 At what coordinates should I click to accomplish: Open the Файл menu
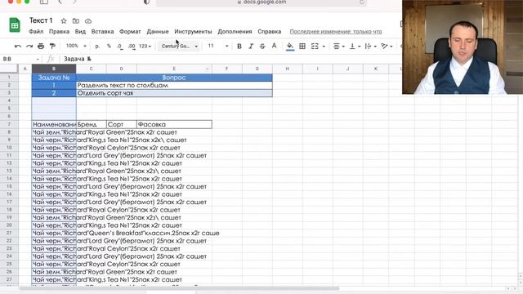click(x=36, y=32)
